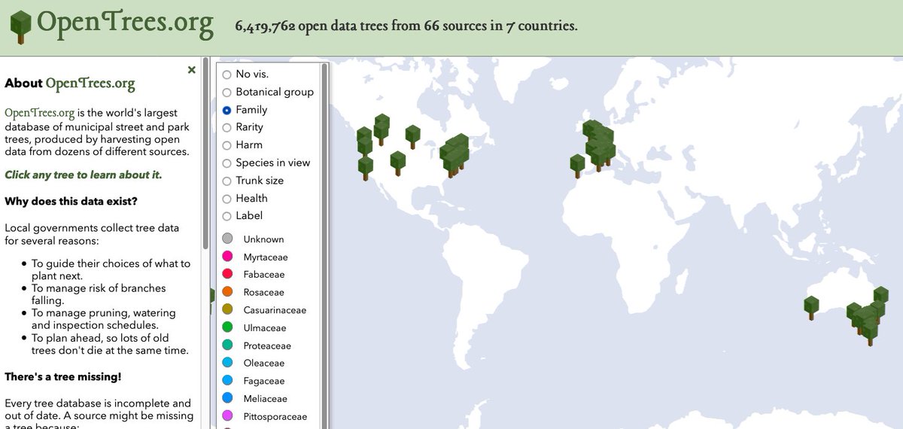Click the OpenTrees.org tree logo icon

(x=21, y=26)
